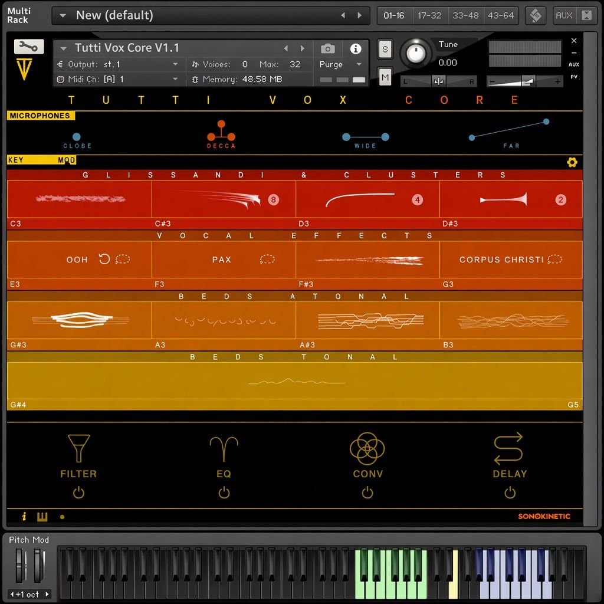The height and width of the screenshot is (604, 604).
Task: Click the italic i info icon in the footer
Action: click(24, 516)
